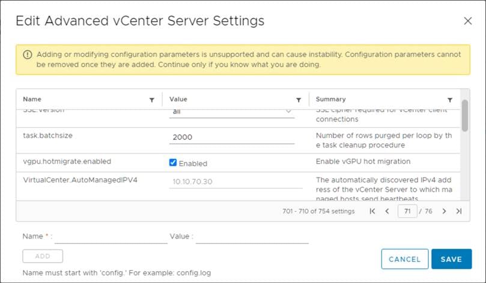Click the 'automatically discovered IPv4 address' summary text
Screen dimensions: 486x283
point(384,189)
